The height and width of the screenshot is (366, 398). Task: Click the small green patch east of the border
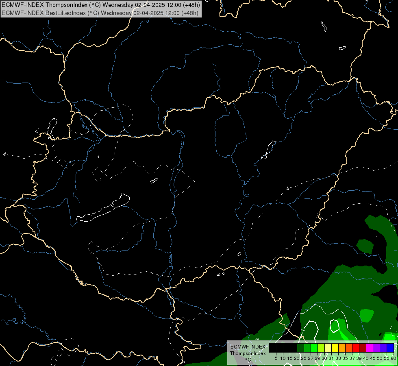365,246
